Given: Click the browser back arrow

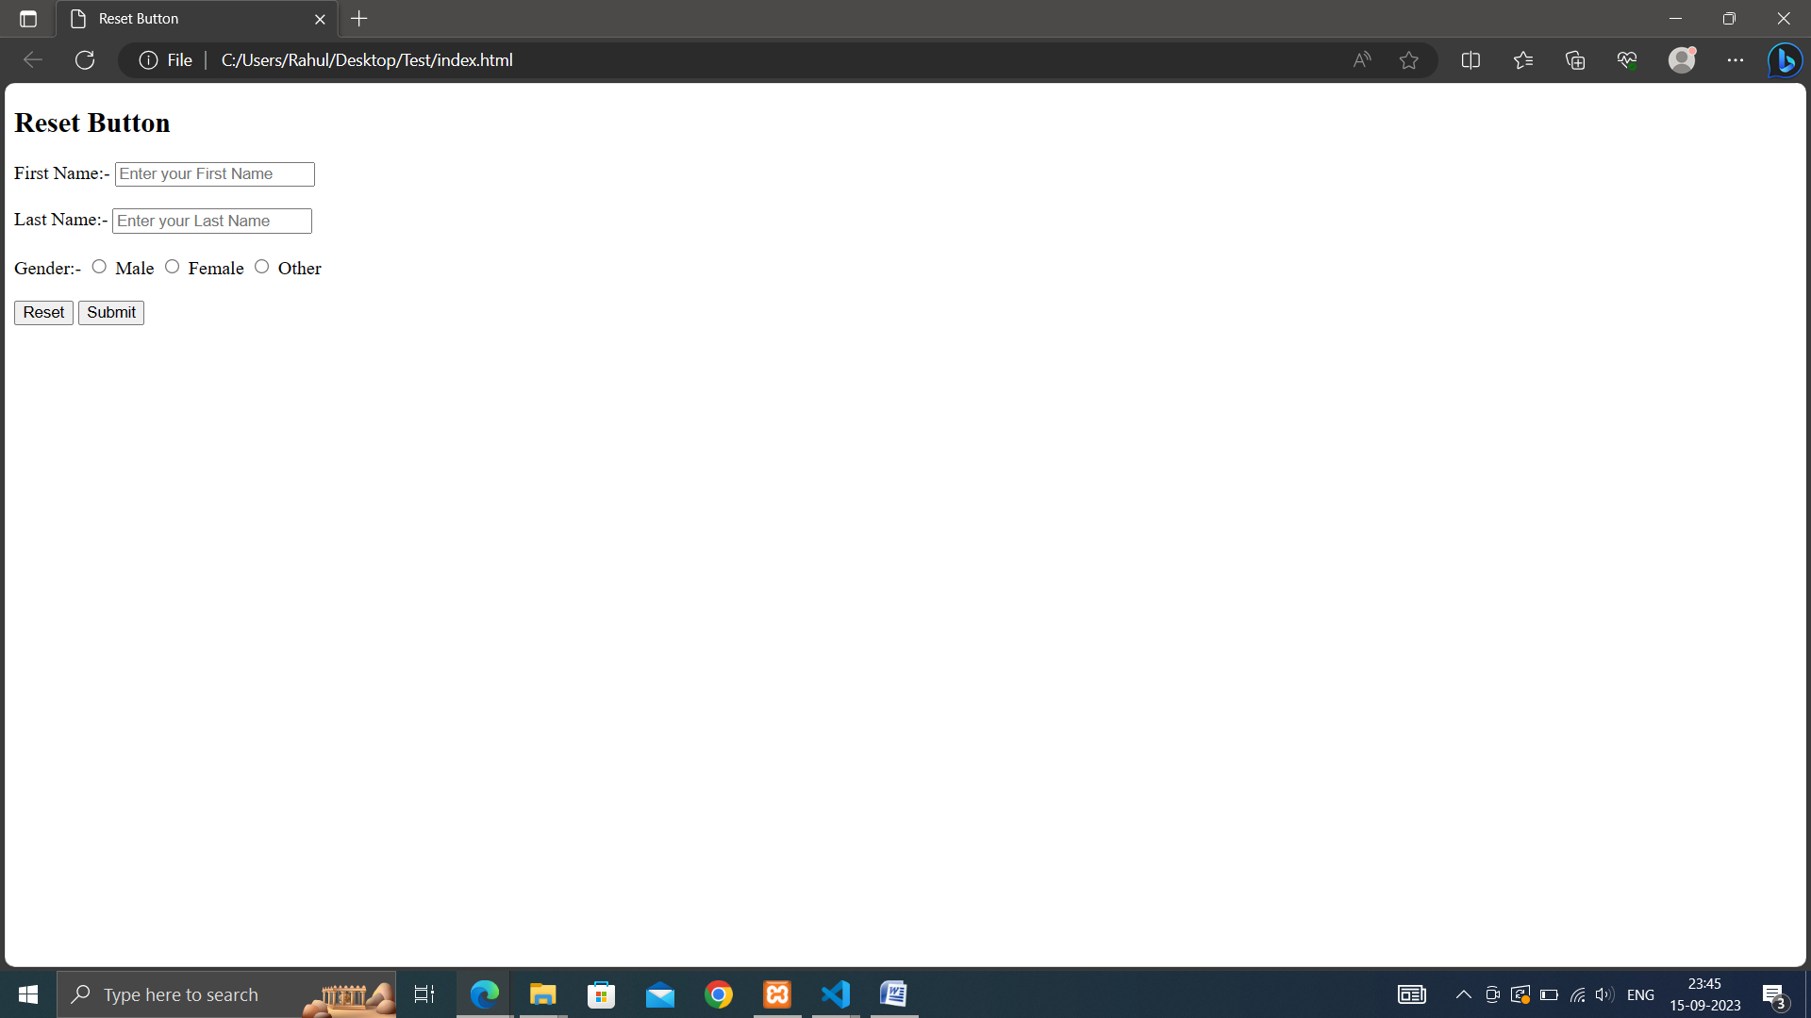Looking at the screenshot, I should (33, 60).
